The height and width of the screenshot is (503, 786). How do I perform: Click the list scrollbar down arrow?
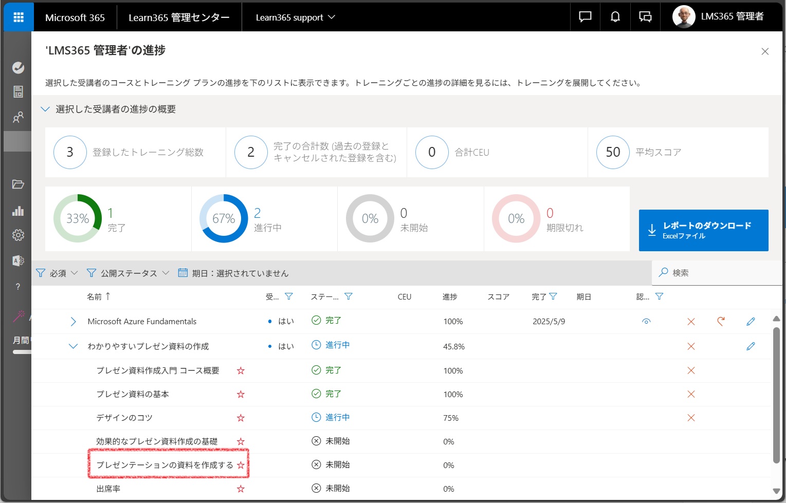click(776, 491)
